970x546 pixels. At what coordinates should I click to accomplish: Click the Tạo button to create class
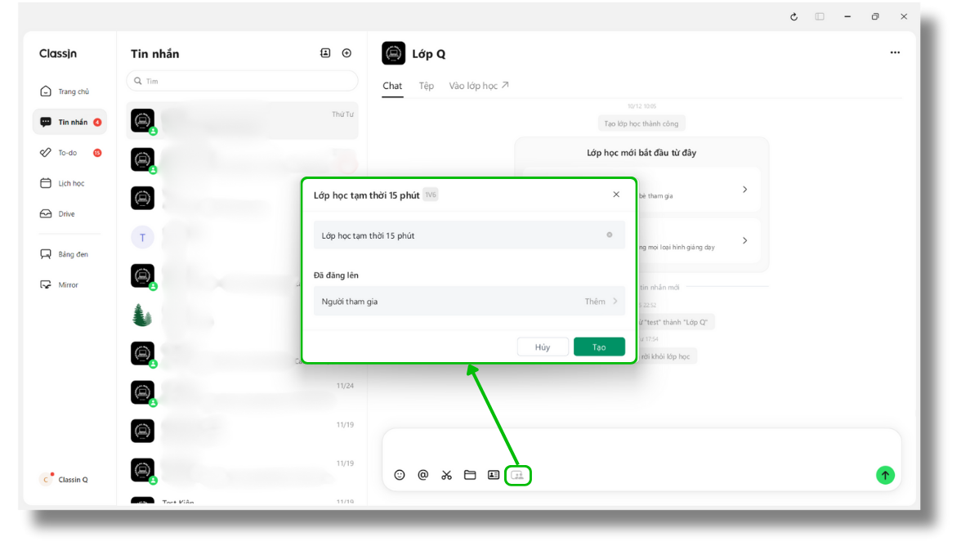click(x=599, y=347)
